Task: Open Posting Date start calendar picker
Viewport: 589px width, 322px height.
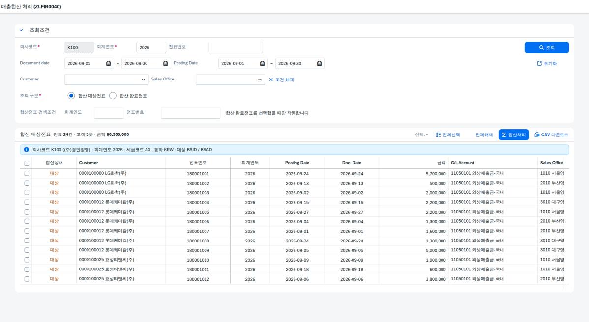Action: (262, 64)
